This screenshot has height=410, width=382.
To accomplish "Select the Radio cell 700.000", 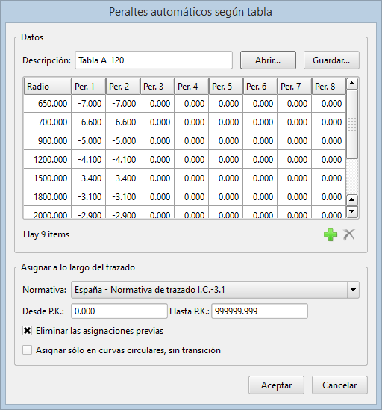I will coord(48,122).
